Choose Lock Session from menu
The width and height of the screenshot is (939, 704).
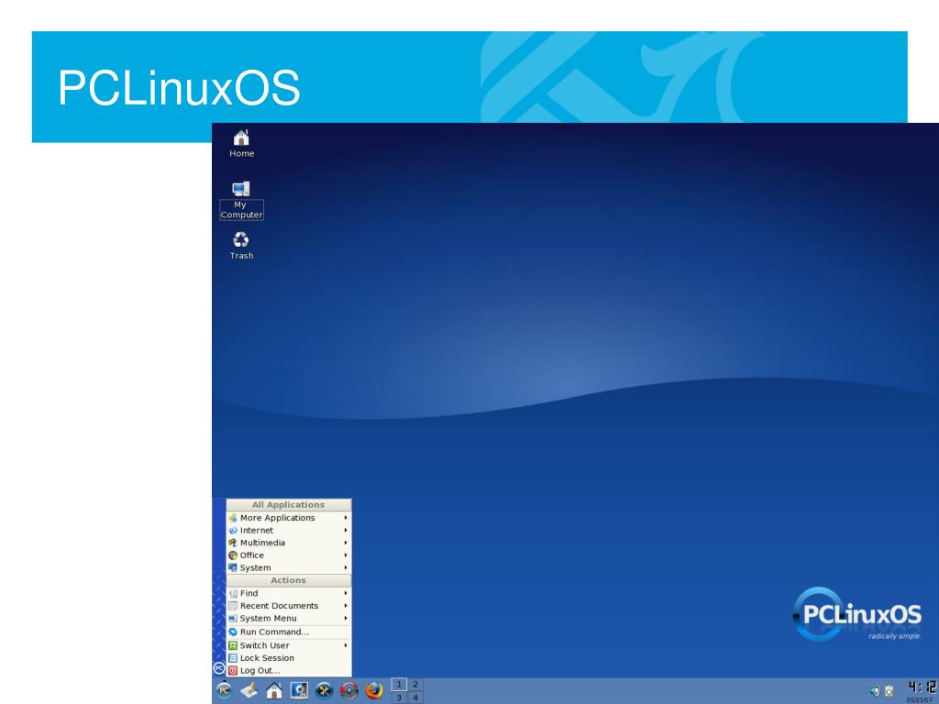click(x=289, y=658)
